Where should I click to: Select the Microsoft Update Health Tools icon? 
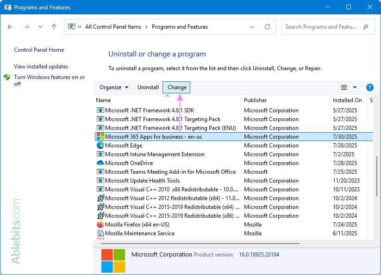(99, 180)
